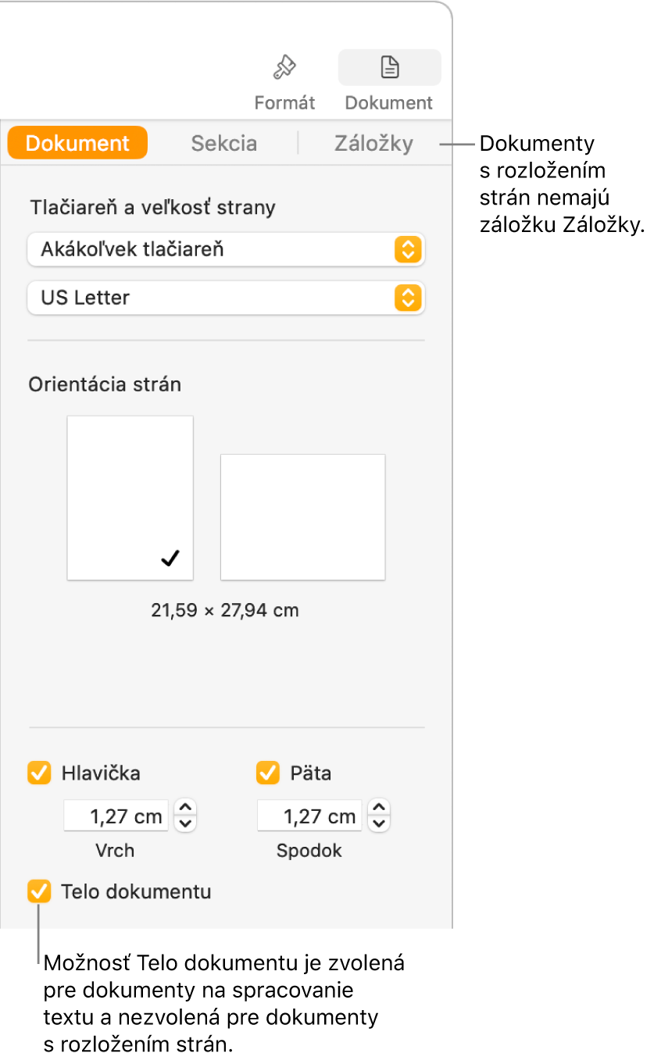Open the Akákoľvek tlačiareň printer dropdown

[x=226, y=250]
